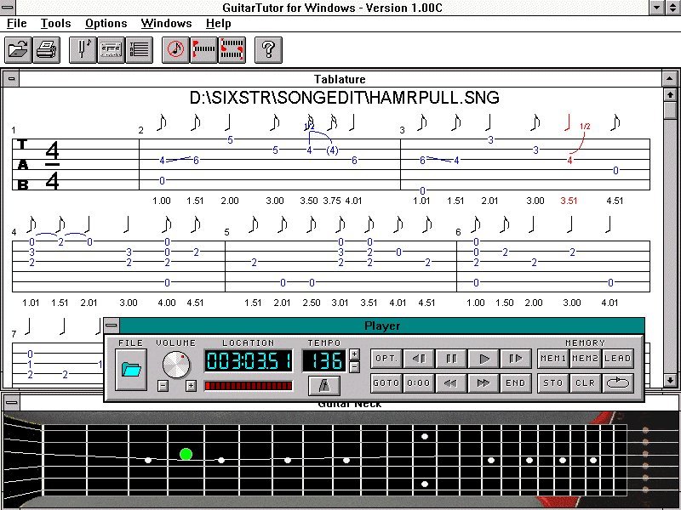Print the tablature using printer icon
The height and width of the screenshot is (510, 681).
tap(46, 50)
